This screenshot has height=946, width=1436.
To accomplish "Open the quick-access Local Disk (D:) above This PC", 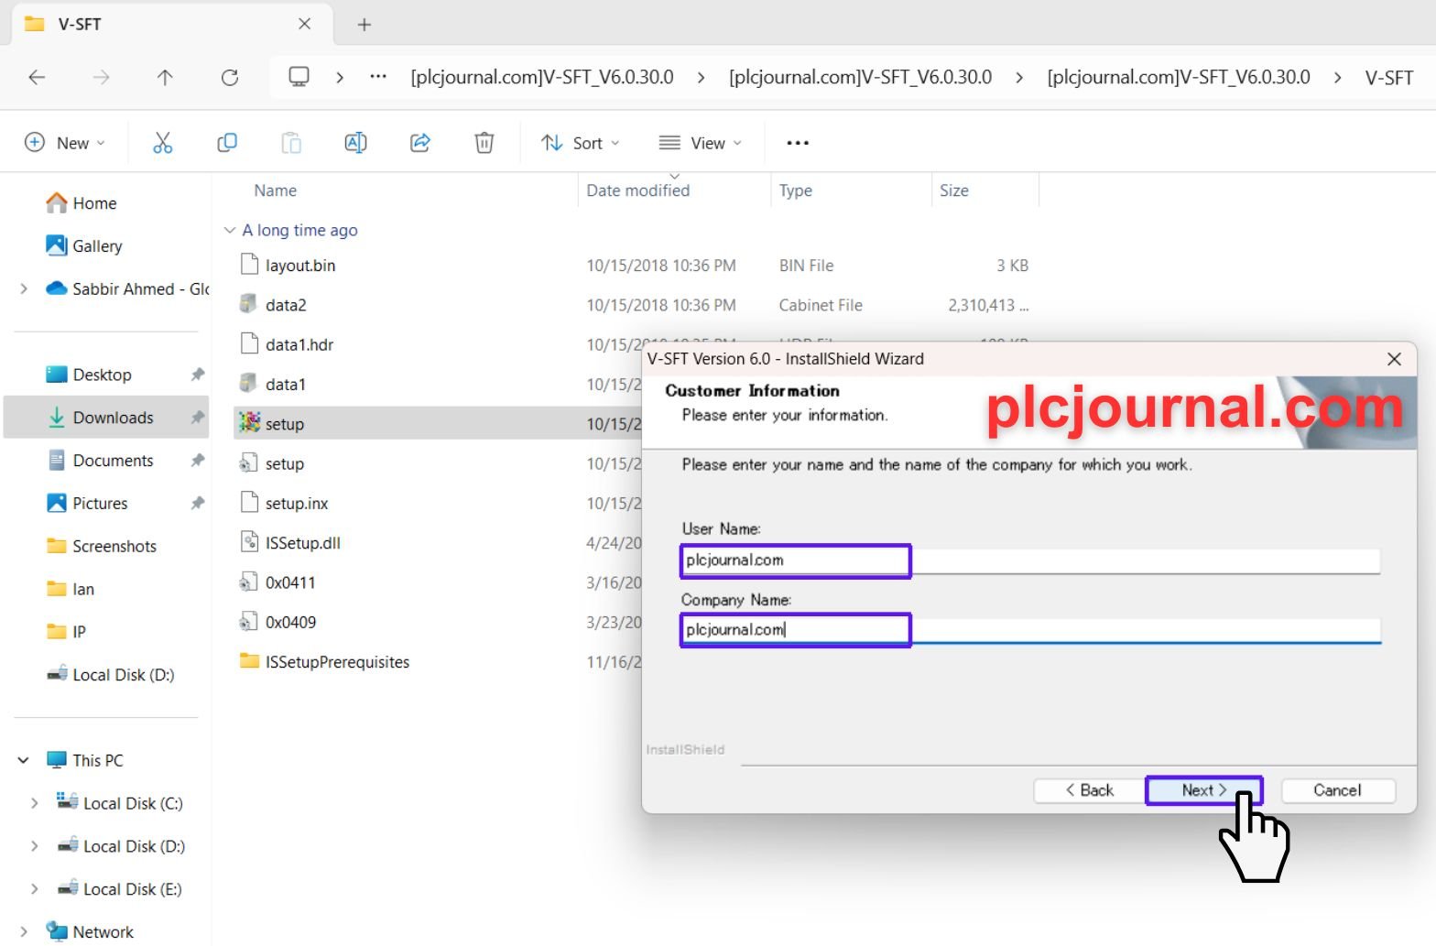I will (x=110, y=675).
